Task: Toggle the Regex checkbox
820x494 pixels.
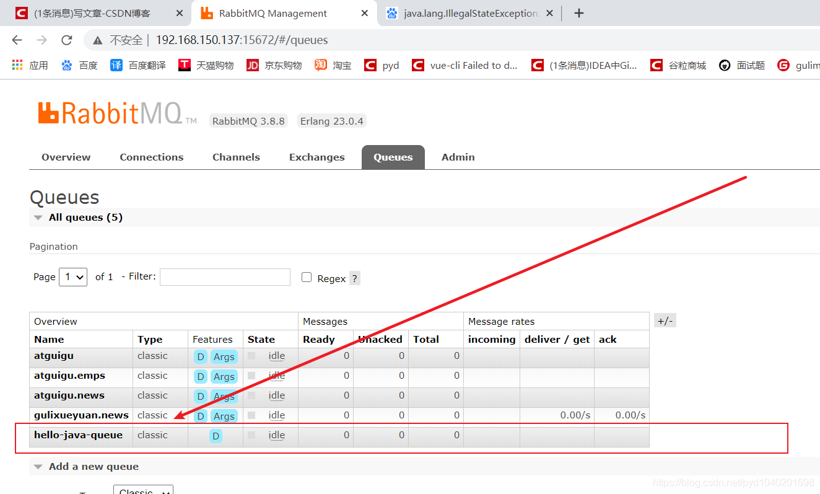Action: pos(307,277)
